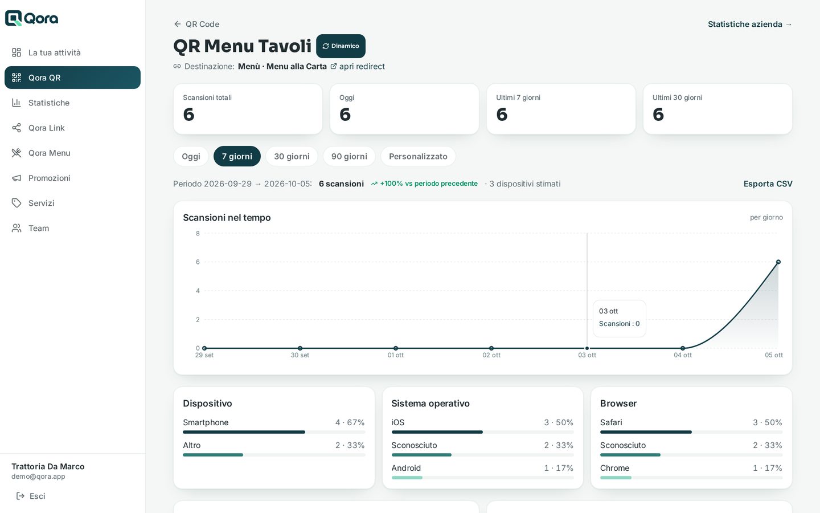Select the 30 giorni period filter
The width and height of the screenshot is (820, 513).
click(x=292, y=156)
